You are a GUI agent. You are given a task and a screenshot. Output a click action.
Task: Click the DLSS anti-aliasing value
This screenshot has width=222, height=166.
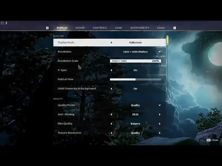135,114
